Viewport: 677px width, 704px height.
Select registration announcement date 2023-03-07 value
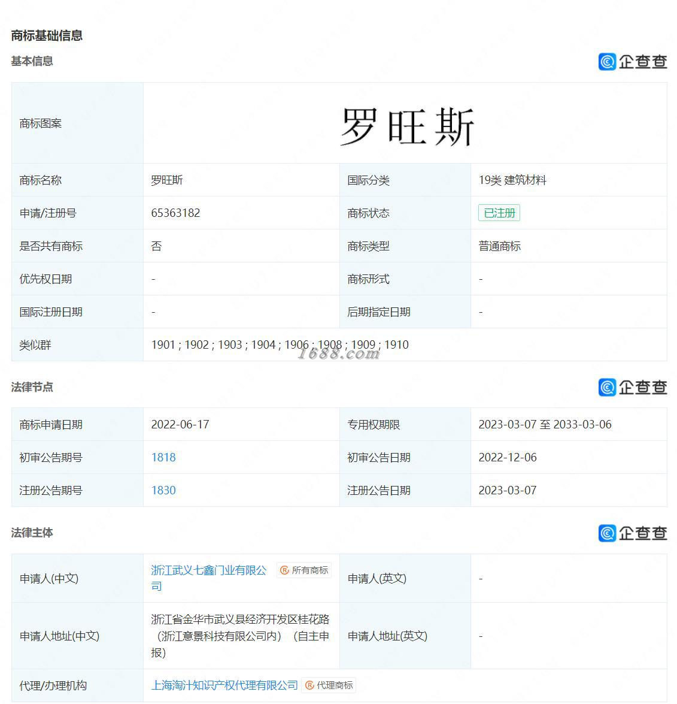pos(508,490)
